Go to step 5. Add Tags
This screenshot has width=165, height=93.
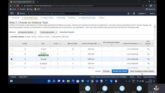click(x=72, y=18)
